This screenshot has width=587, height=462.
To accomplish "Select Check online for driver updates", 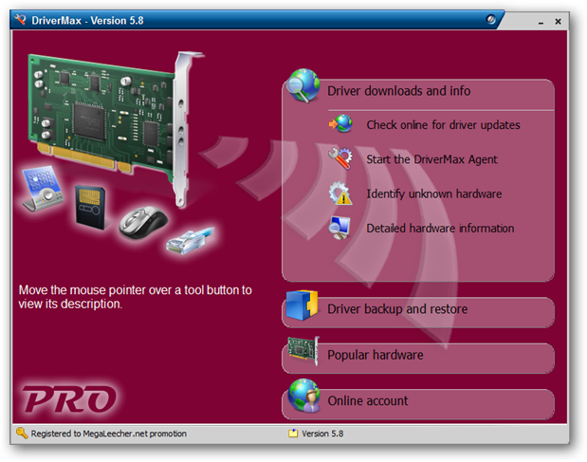I will pos(443,124).
